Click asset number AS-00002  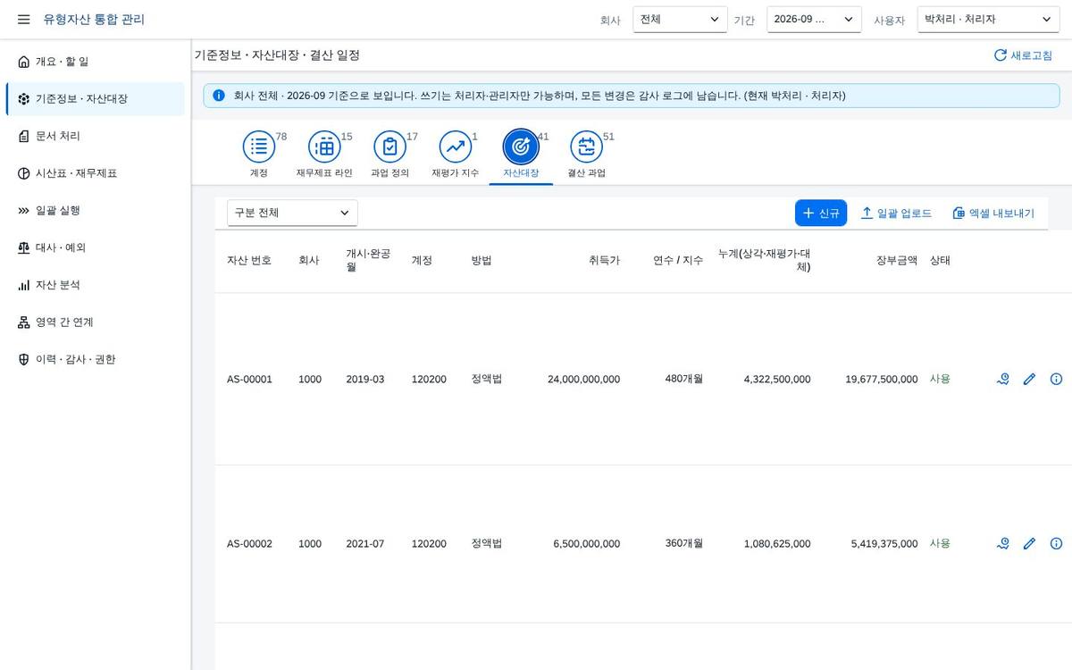click(249, 544)
